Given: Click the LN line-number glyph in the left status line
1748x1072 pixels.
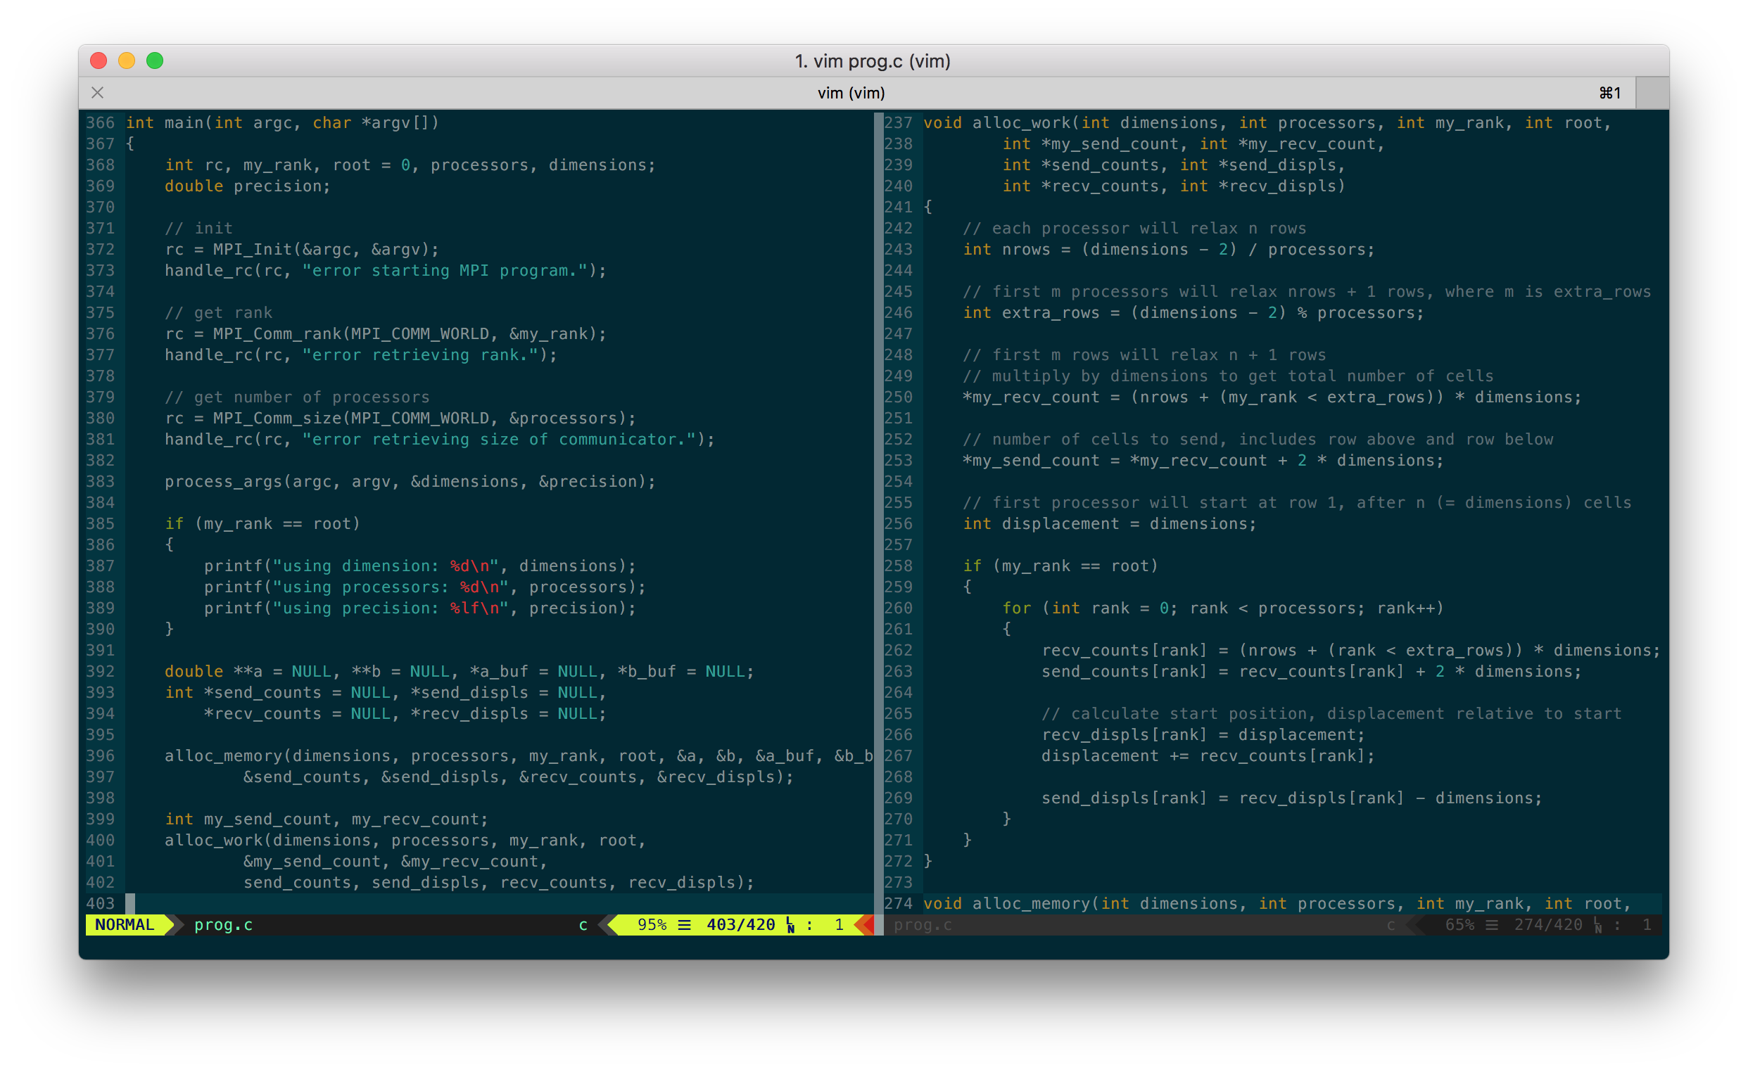Looking at the screenshot, I should point(790,925).
